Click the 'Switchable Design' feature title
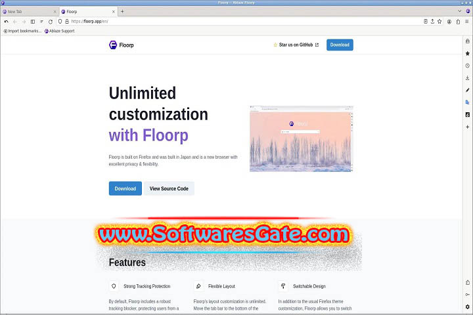Screen dimensions: 473x315 click(309, 286)
